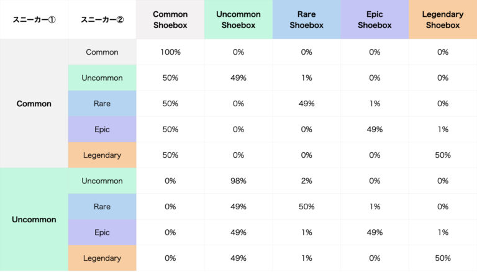Click the Epic label in the Common group
The image size is (477, 272).
pos(102,129)
